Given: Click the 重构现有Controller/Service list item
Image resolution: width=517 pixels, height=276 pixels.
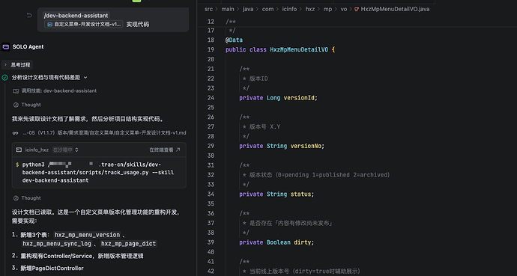Looking at the screenshot, I should pos(82,256).
